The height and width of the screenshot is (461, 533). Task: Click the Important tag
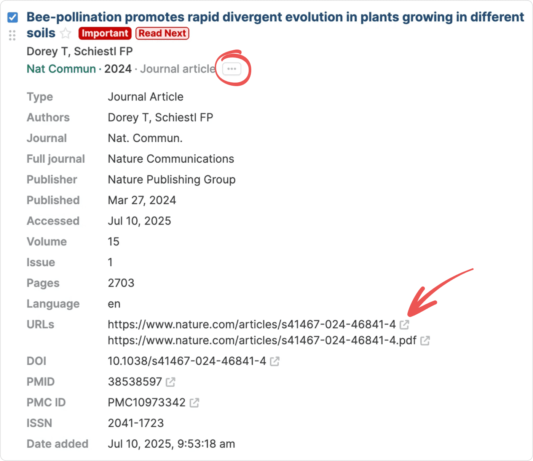pyautogui.click(x=105, y=34)
